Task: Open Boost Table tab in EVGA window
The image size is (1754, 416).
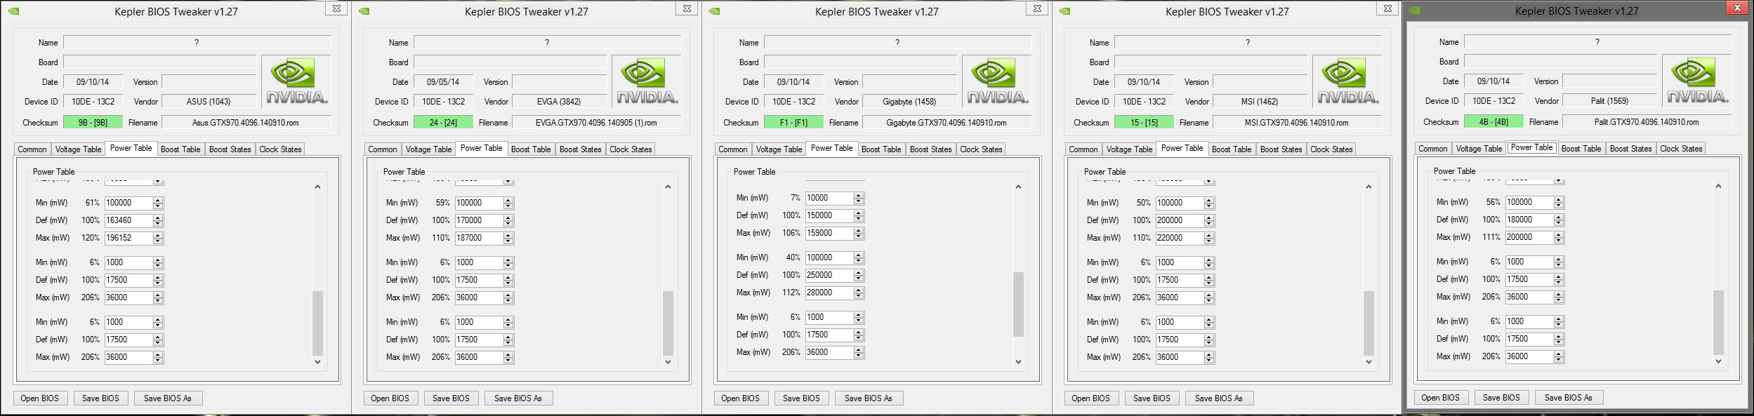Action: pyautogui.click(x=531, y=149)
